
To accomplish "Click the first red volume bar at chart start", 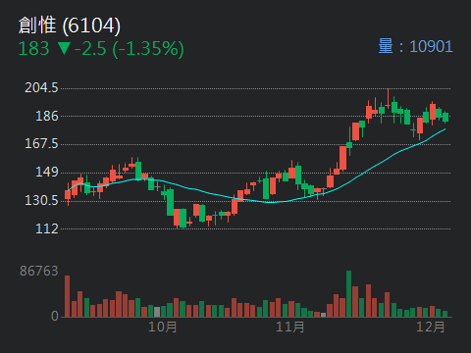I will [68, 296].
